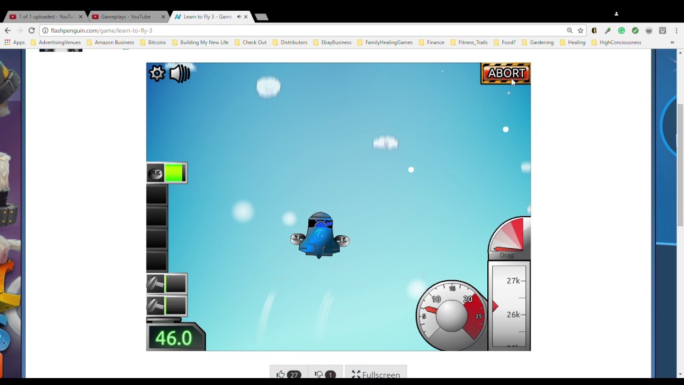
Task: Reload the current page
Action: 32,30
